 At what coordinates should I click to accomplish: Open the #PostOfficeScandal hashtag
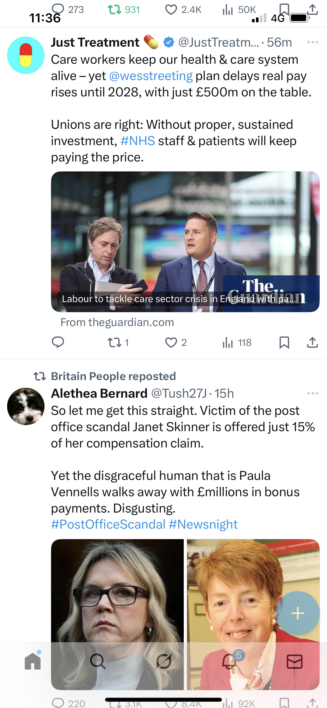[108, 524]
